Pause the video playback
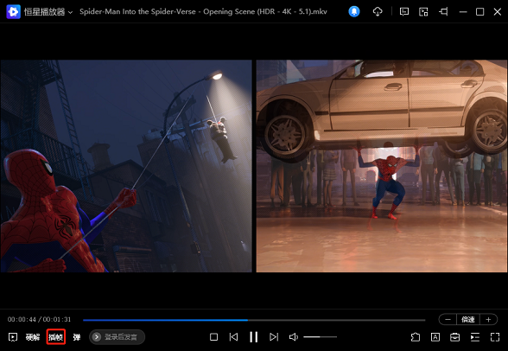 pos(254,337)
